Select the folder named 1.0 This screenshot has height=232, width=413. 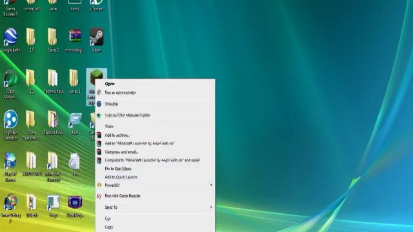(x=32, y=40)
